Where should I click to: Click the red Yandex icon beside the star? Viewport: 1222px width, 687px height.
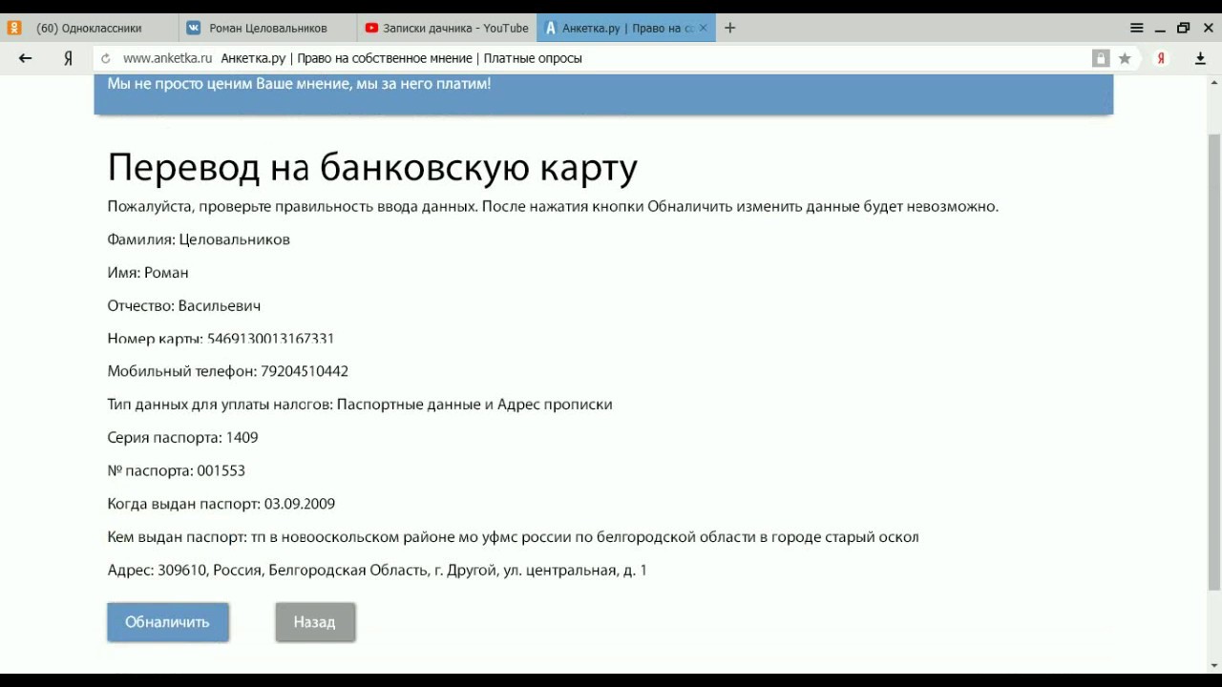(x=1161, y=58)
